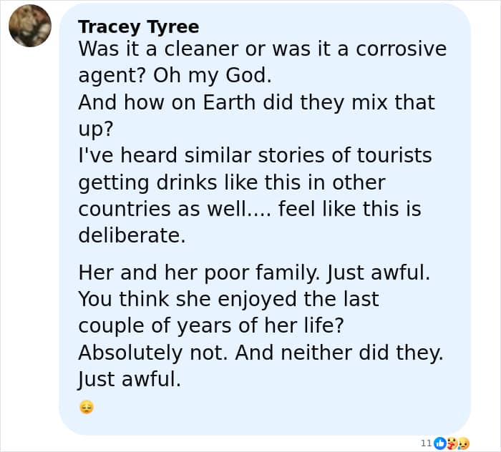
Task: Click the line "getting drinks like this in other"
Action: point(232,182)
